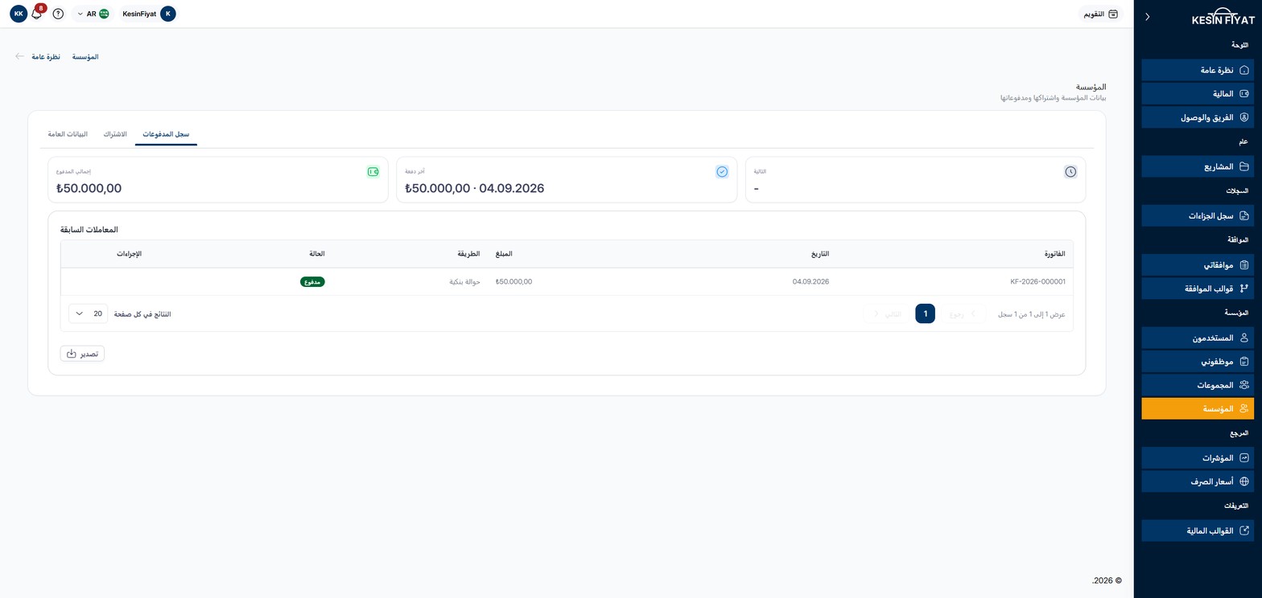Viewport: 1262px width, 598px height.
Task: Open الفريق والوصول in the sidebar
Action: [x=1198, y=117]
